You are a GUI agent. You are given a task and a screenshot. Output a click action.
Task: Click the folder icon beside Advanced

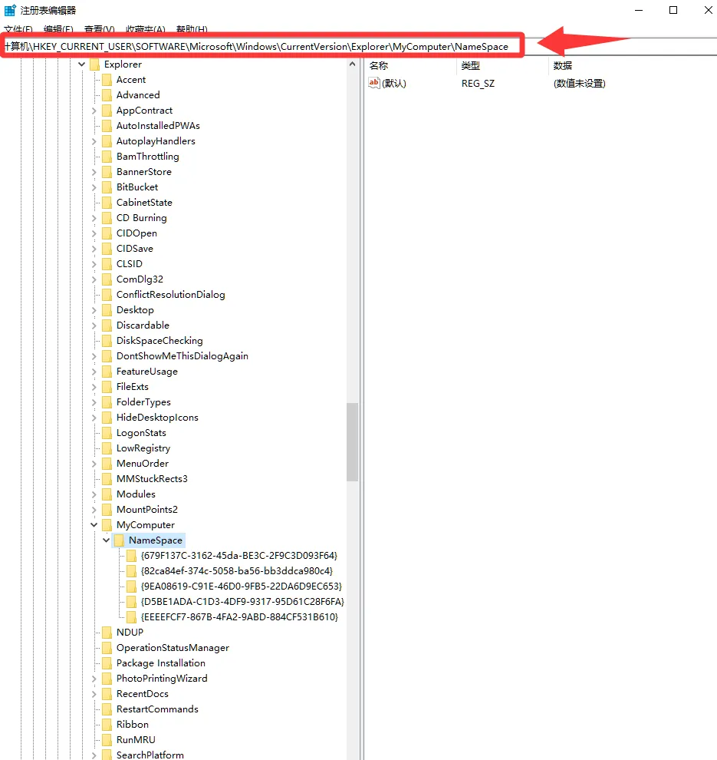pos(107,95)
